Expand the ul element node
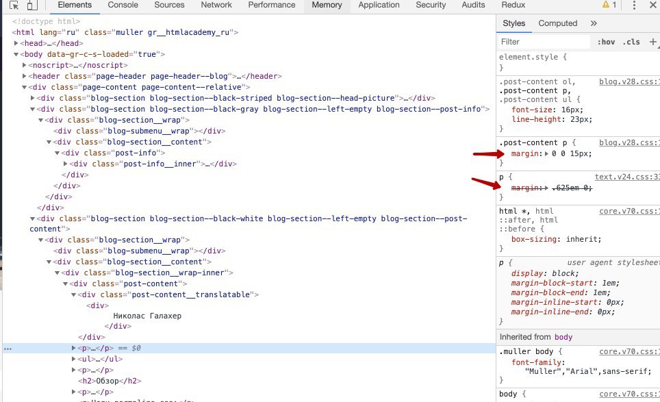 74,359
